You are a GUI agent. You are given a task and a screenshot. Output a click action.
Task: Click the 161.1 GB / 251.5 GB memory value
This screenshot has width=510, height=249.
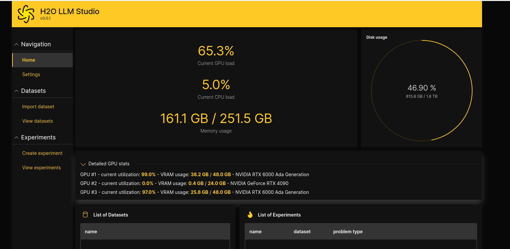click(216, 118)
